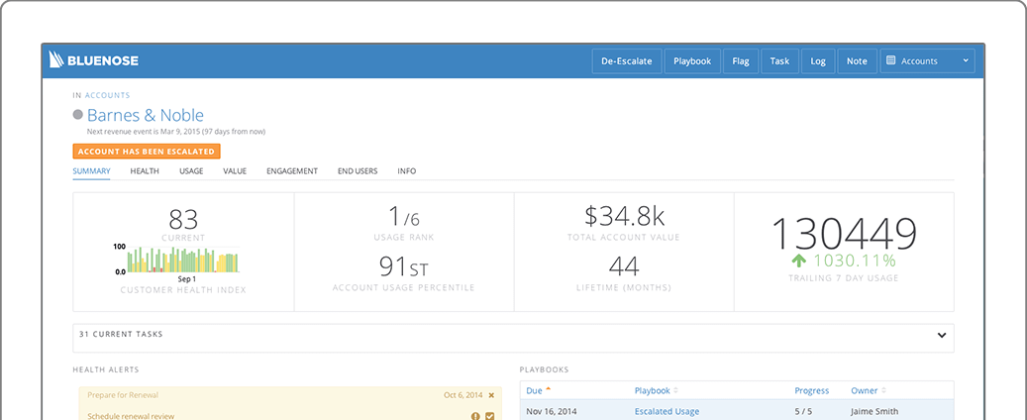The width and height of the screenshot is (1027, 420).
Task: Click the green trailing usage up arrow
Action: (x=798, y=261)
